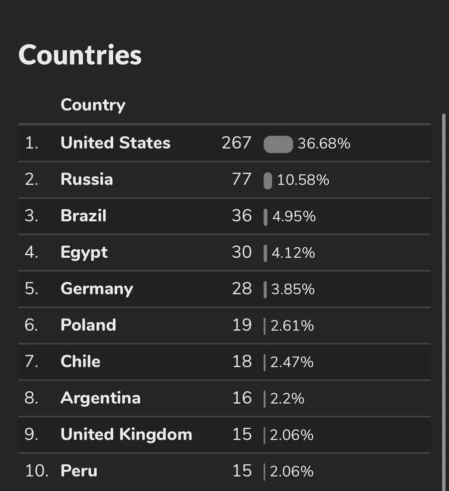Click the 267 visit count
449x491 pixels.
[236, 143]
